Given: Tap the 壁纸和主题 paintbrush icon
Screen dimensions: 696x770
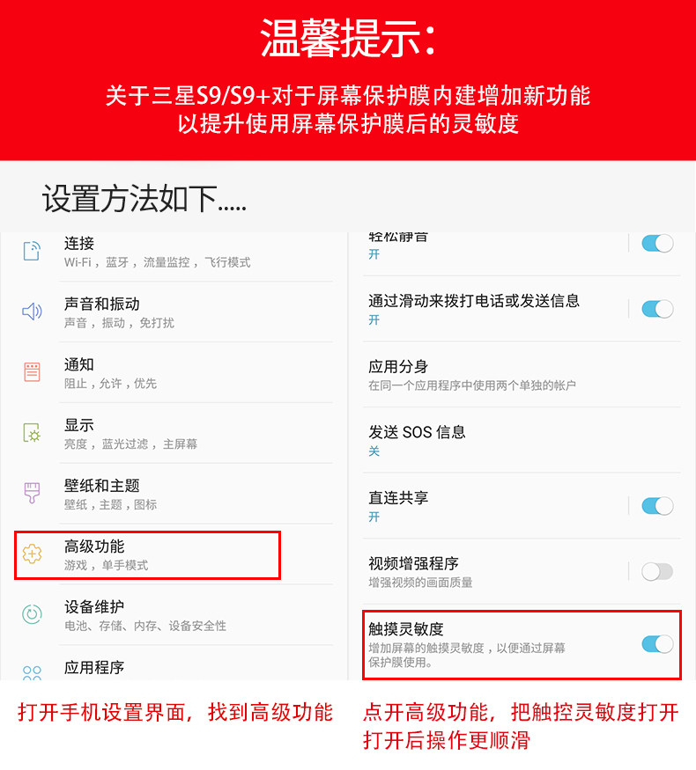Looking at the screenshot, I should click(x=32, y=493).
